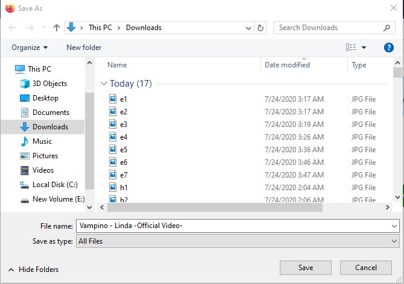Select the e7 JPG file icon
Image resolution: width=404 pixels, height=284 pixels.
[113, 174]
